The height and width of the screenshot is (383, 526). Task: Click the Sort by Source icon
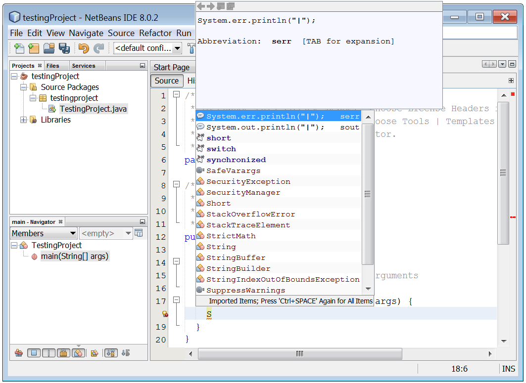tap(126, 353)
